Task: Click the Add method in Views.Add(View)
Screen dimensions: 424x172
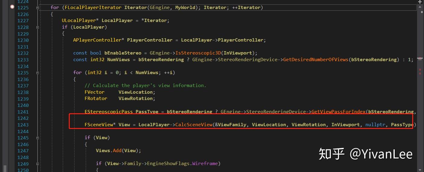Action: click(x=117, y=151)
